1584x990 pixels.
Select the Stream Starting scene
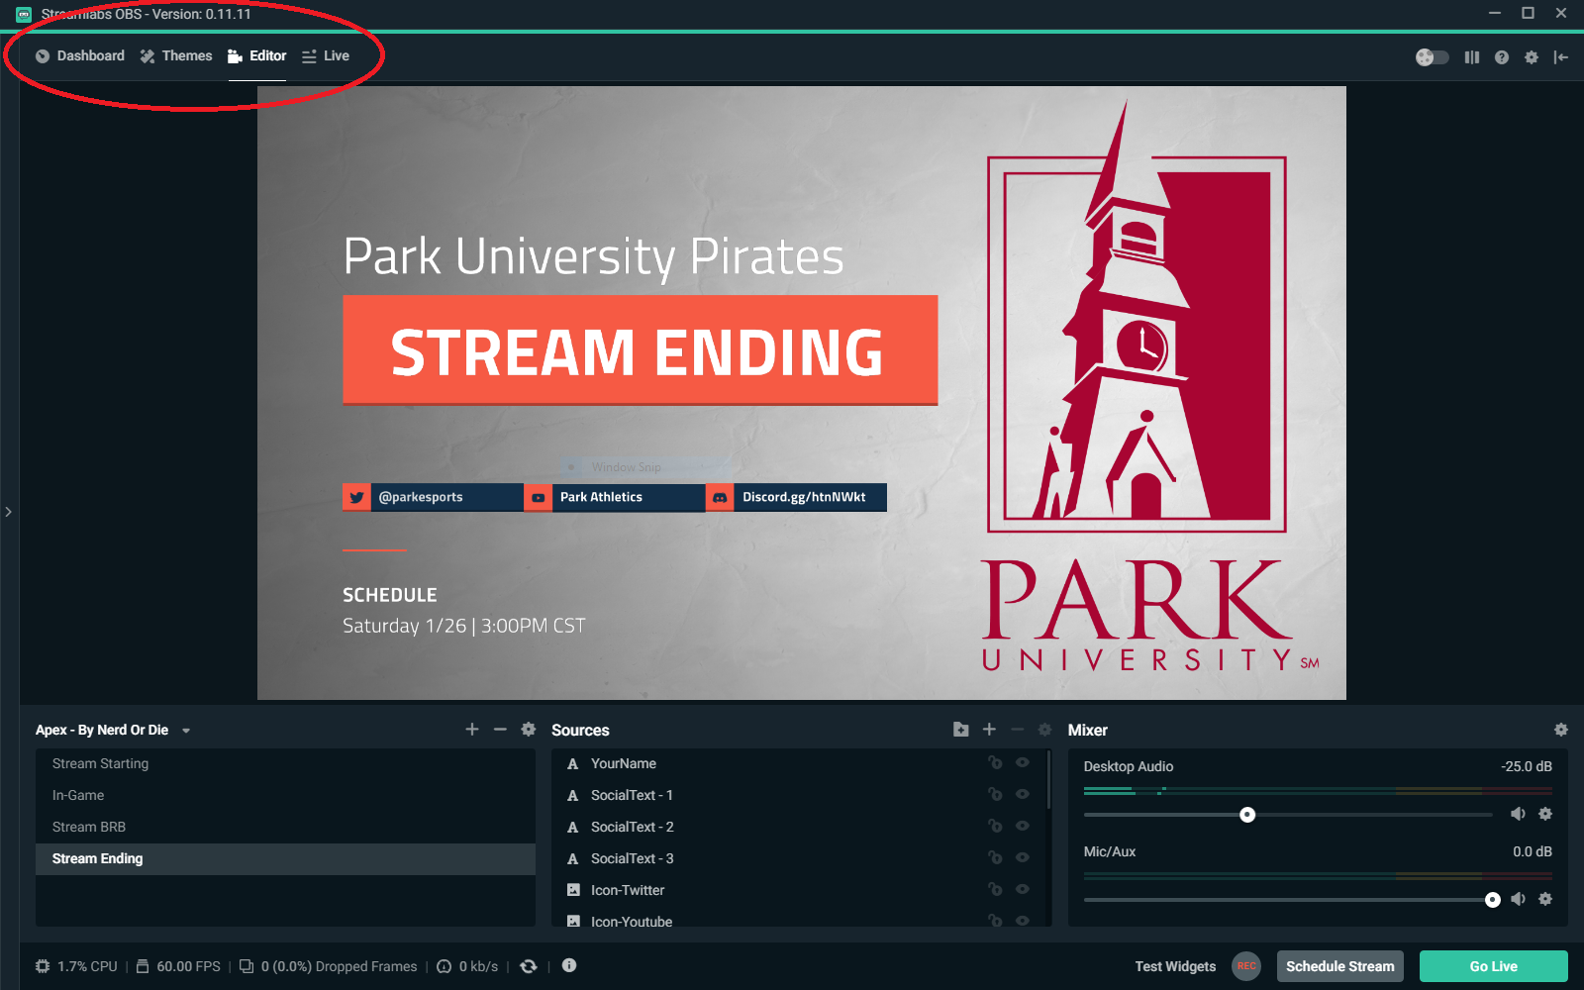[285, 764]
